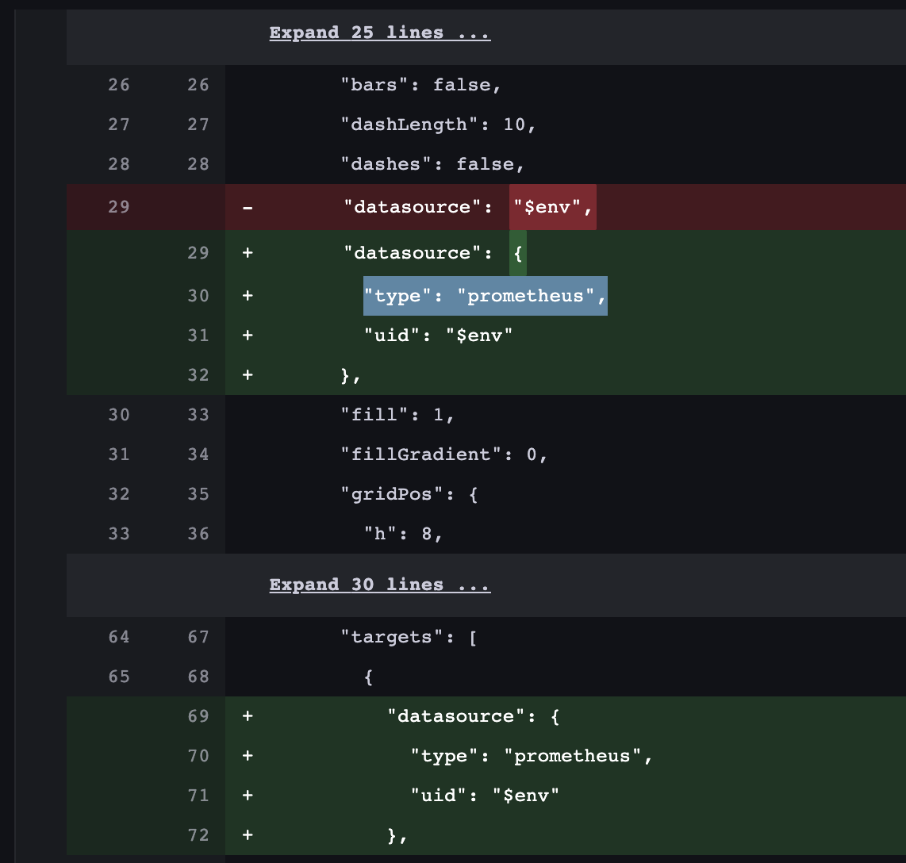Click line number 33 in old column
Image resolution: width=906 pixels, height=863 pixels.
[x=118, y=533]
